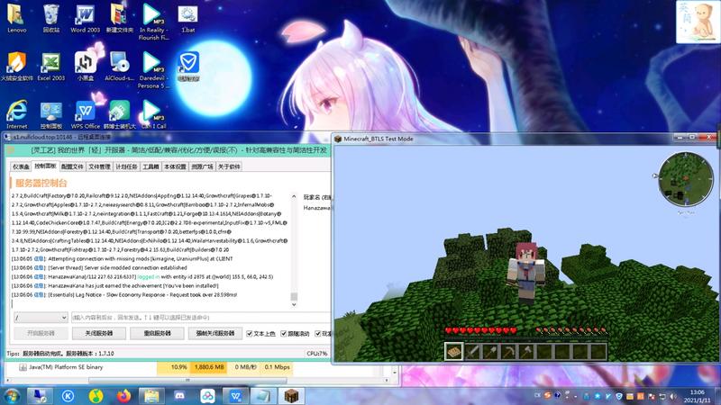721x405 pixels.
Task: Click the console scrollbar up arrow
Action: [x=295, y=196]
